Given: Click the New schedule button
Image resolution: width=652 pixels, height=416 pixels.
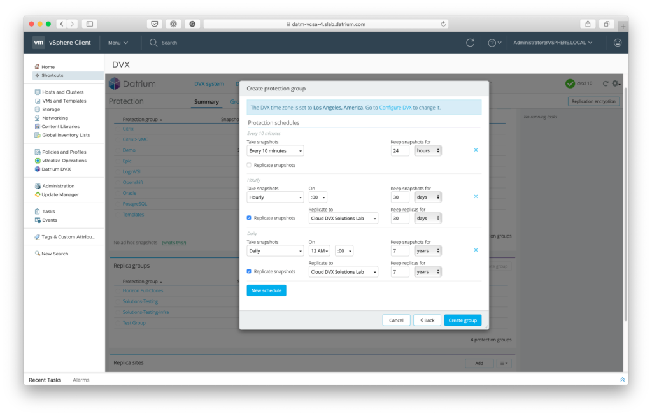Looking at the screenshot, I should [x=266, y=290].
